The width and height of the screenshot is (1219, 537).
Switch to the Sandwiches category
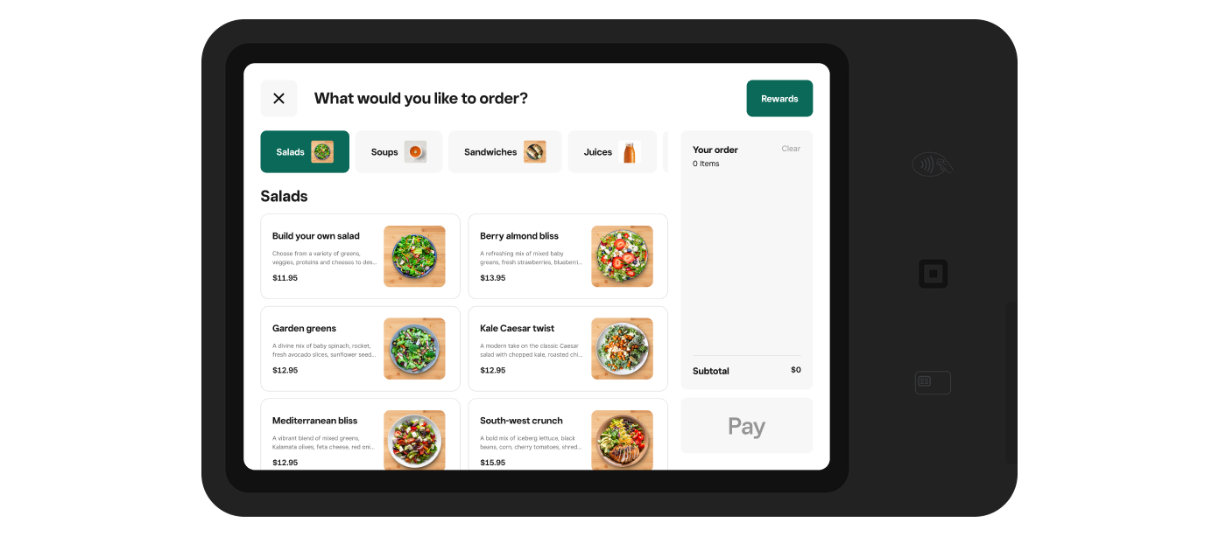pos(505,152)
